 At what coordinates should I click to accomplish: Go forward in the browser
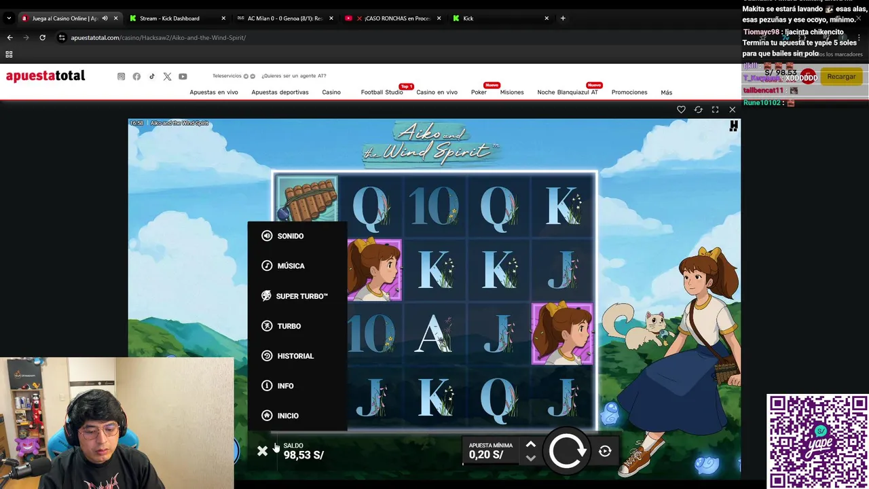tap(26, 37)
